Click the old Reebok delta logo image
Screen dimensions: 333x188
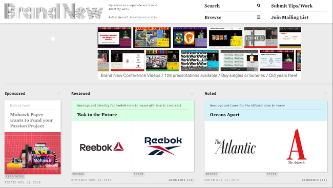102,147
